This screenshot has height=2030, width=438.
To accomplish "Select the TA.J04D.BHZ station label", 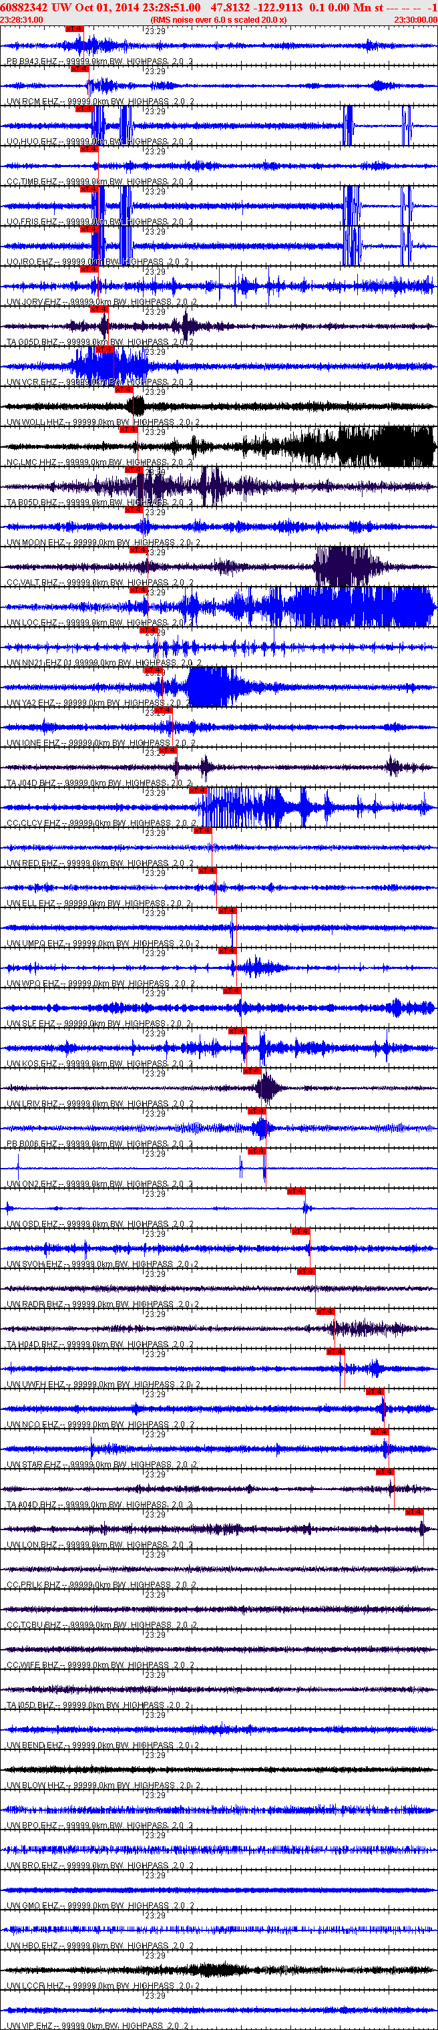I will [98, 783].
